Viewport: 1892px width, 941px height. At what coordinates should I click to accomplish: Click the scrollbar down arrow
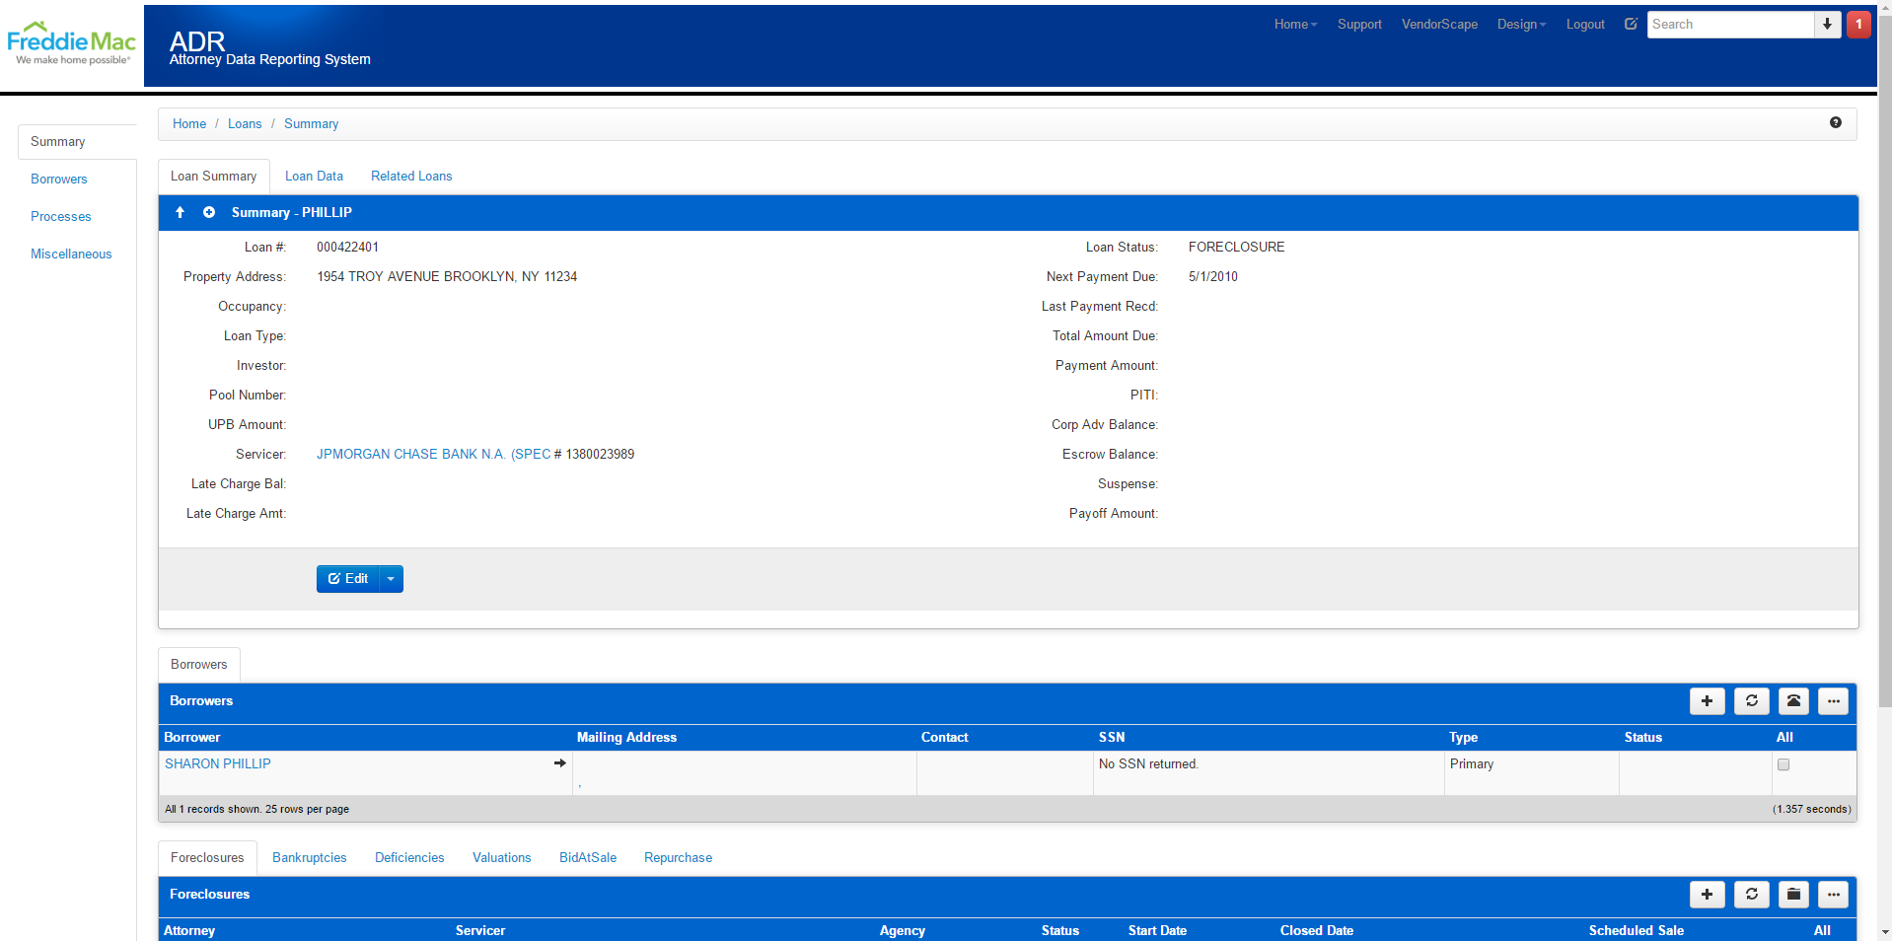tap(1885, 932)
